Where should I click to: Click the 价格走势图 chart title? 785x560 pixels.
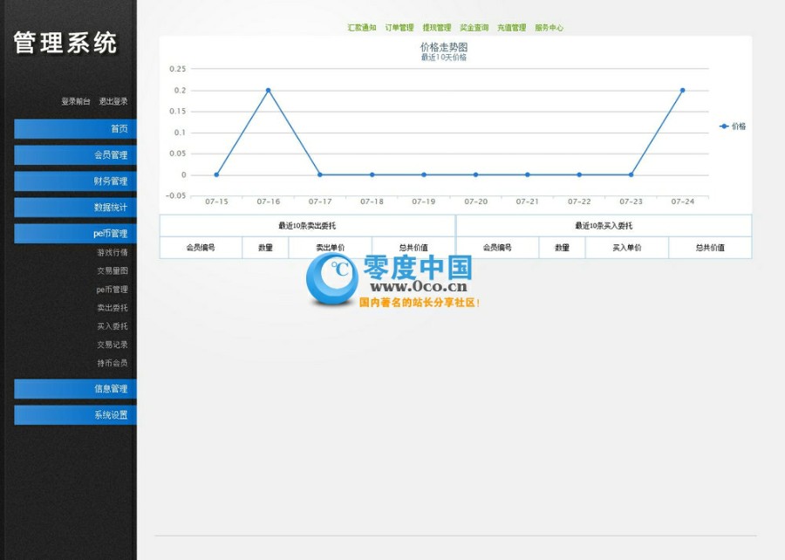[x=444, y=47]
